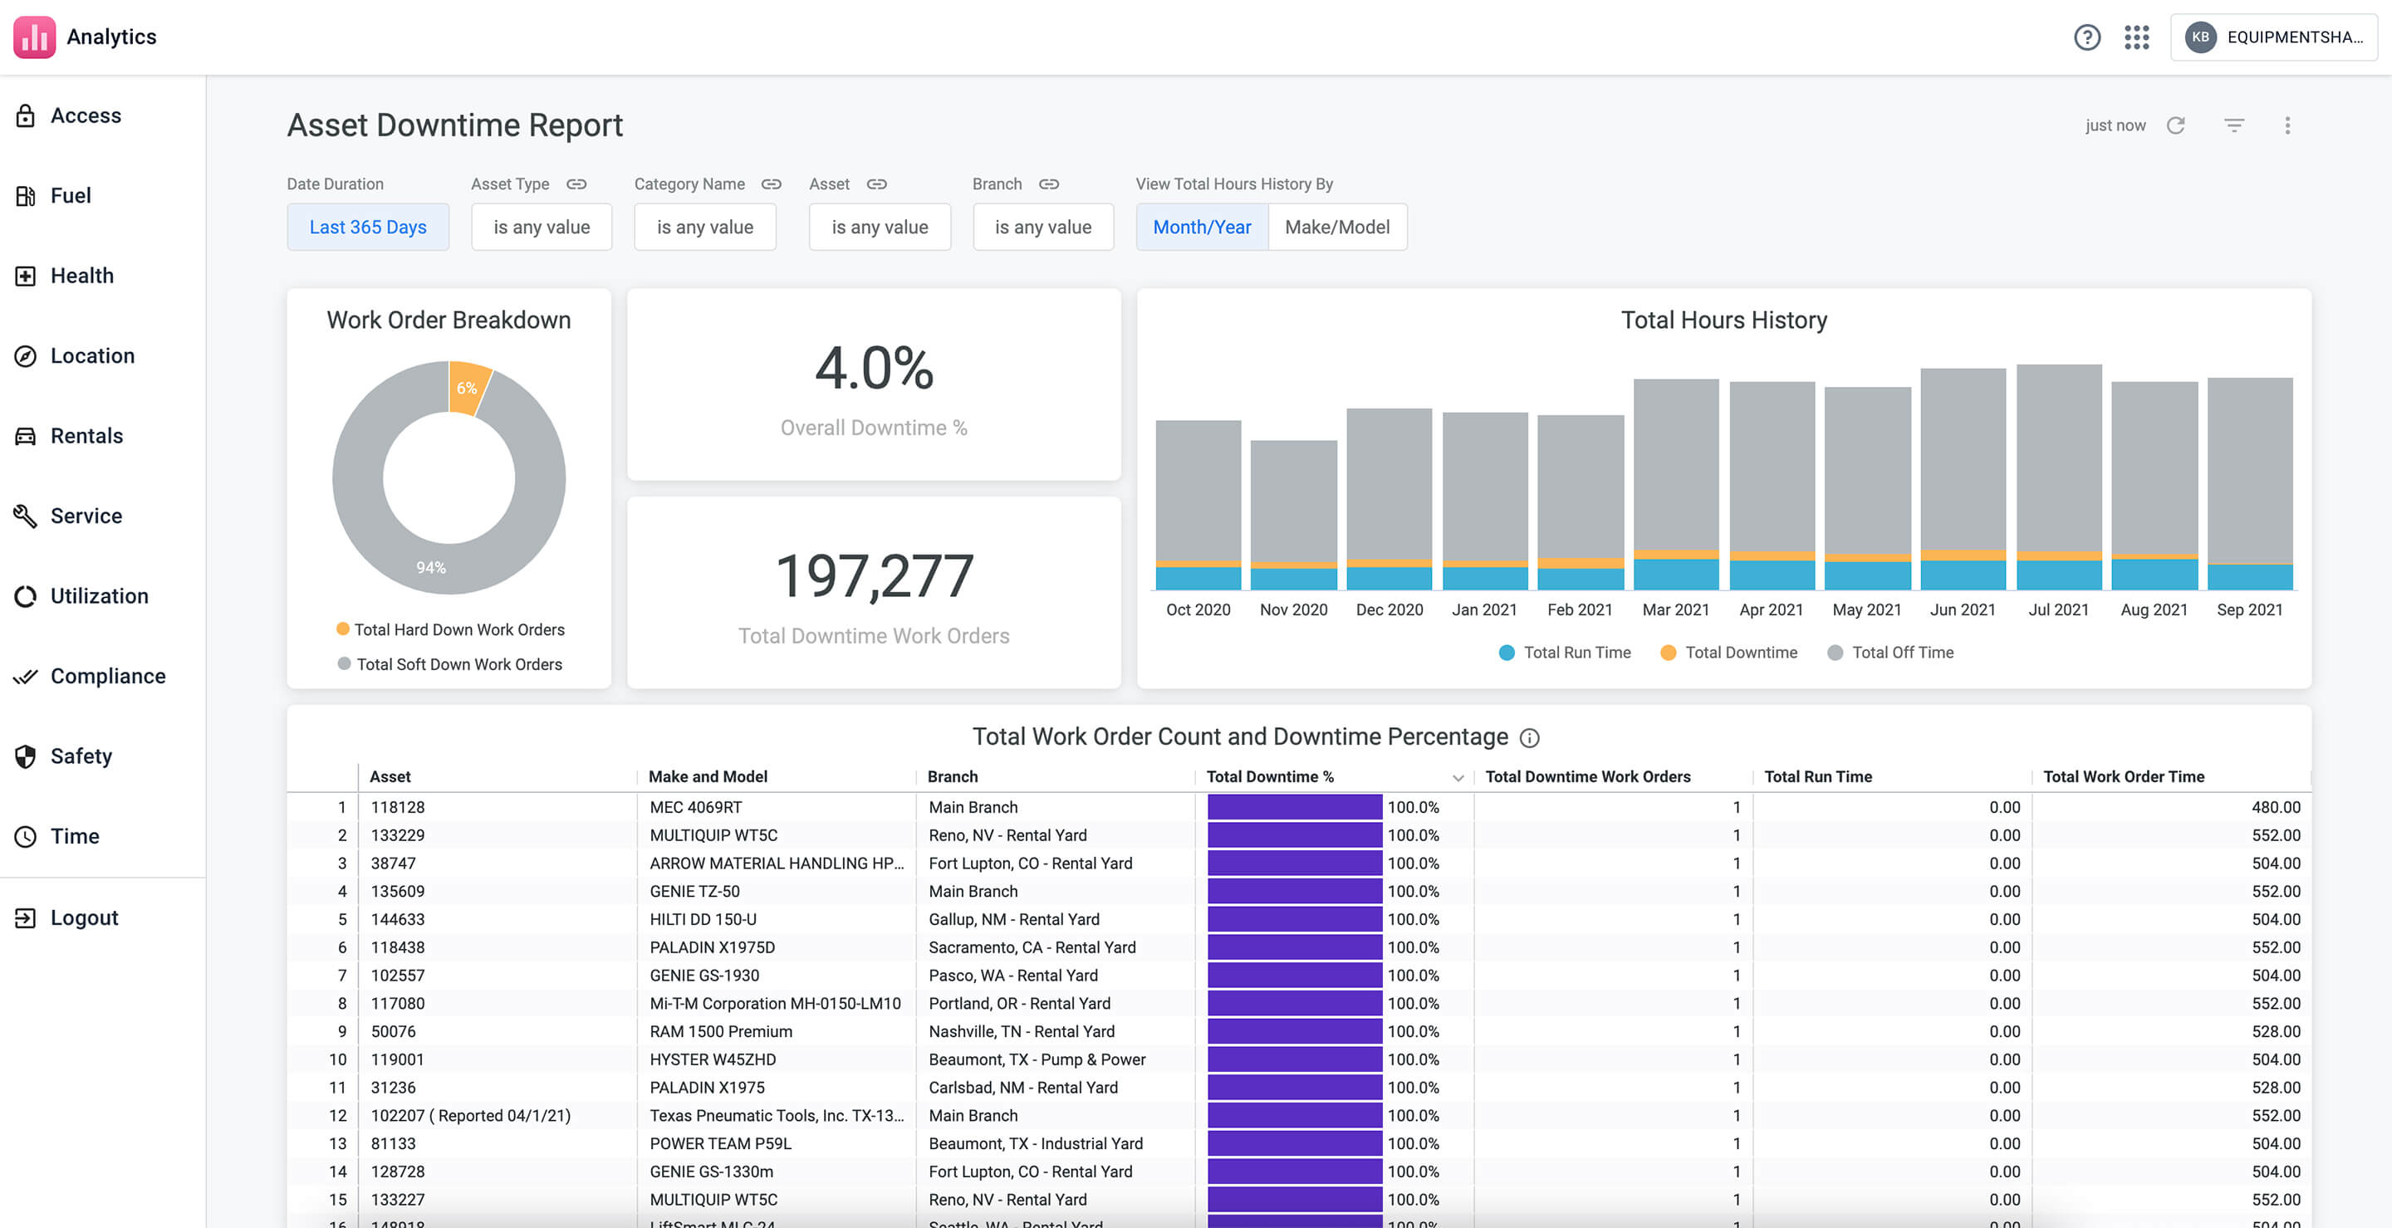Open the EQUIPMENTSHARE account avatar
2392x1228 pixels.
tap(2200, 37)
